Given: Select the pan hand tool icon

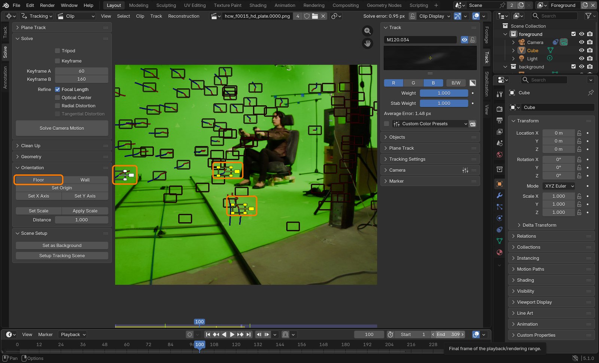Looking at the screenshot, I should coord(368,43).
